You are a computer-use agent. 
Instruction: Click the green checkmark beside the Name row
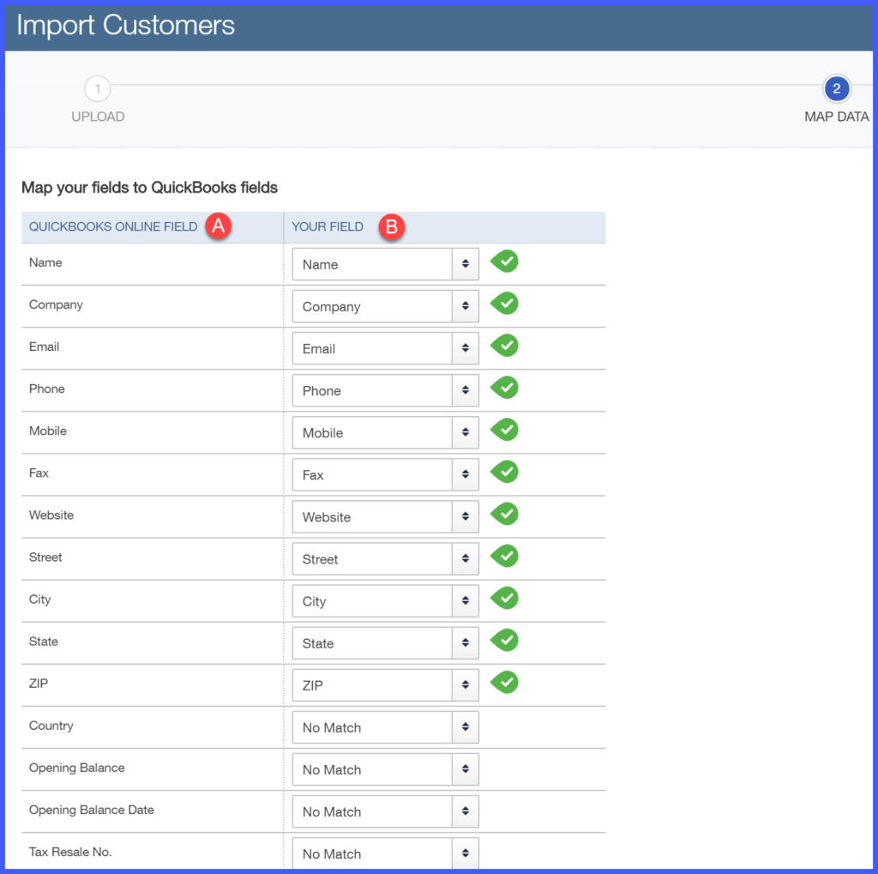504,261
